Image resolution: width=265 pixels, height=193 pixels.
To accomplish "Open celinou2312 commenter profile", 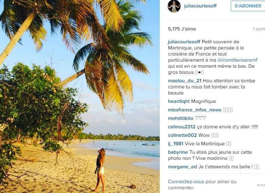I will click(x=182, y=127).
